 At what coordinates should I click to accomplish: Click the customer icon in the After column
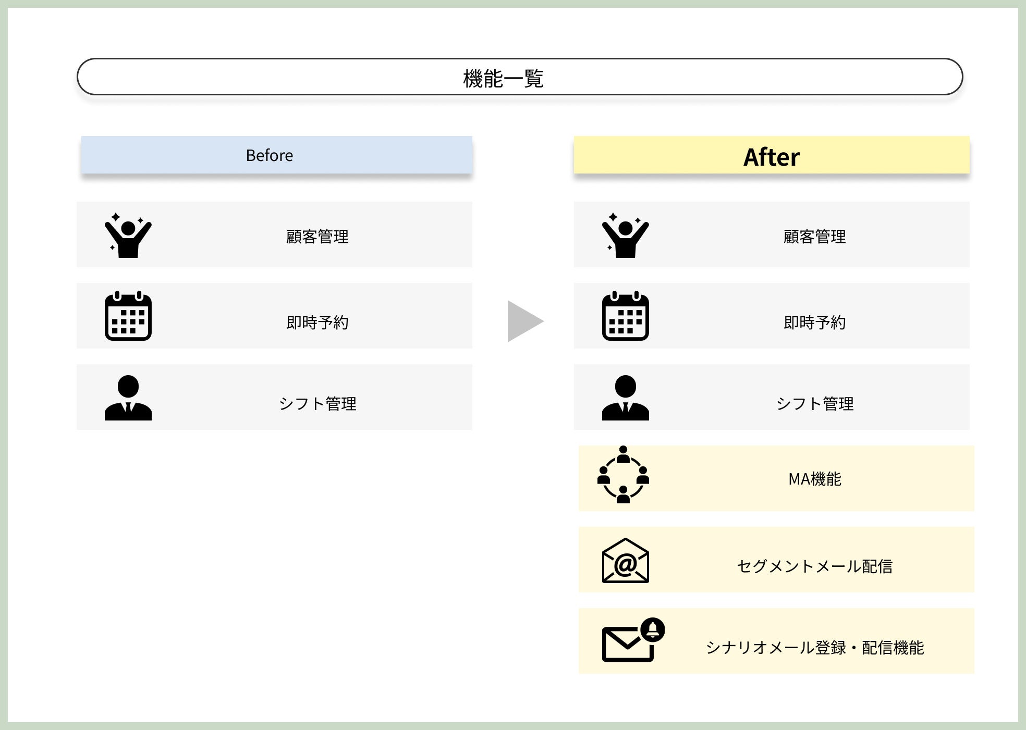click(625, 235)
